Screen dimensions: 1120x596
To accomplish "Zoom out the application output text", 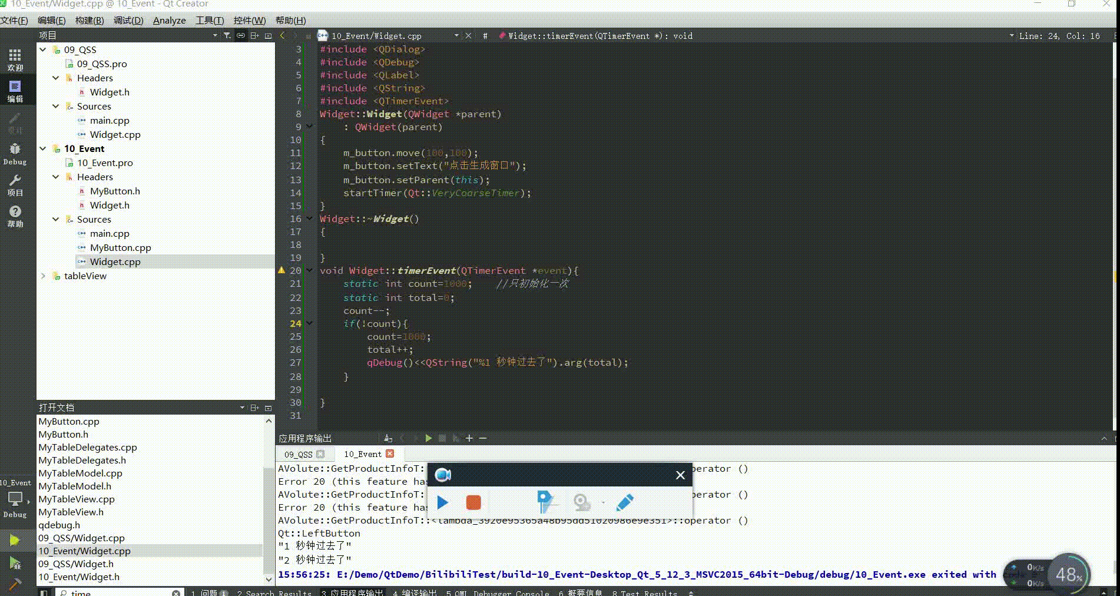I will (483, 438).
